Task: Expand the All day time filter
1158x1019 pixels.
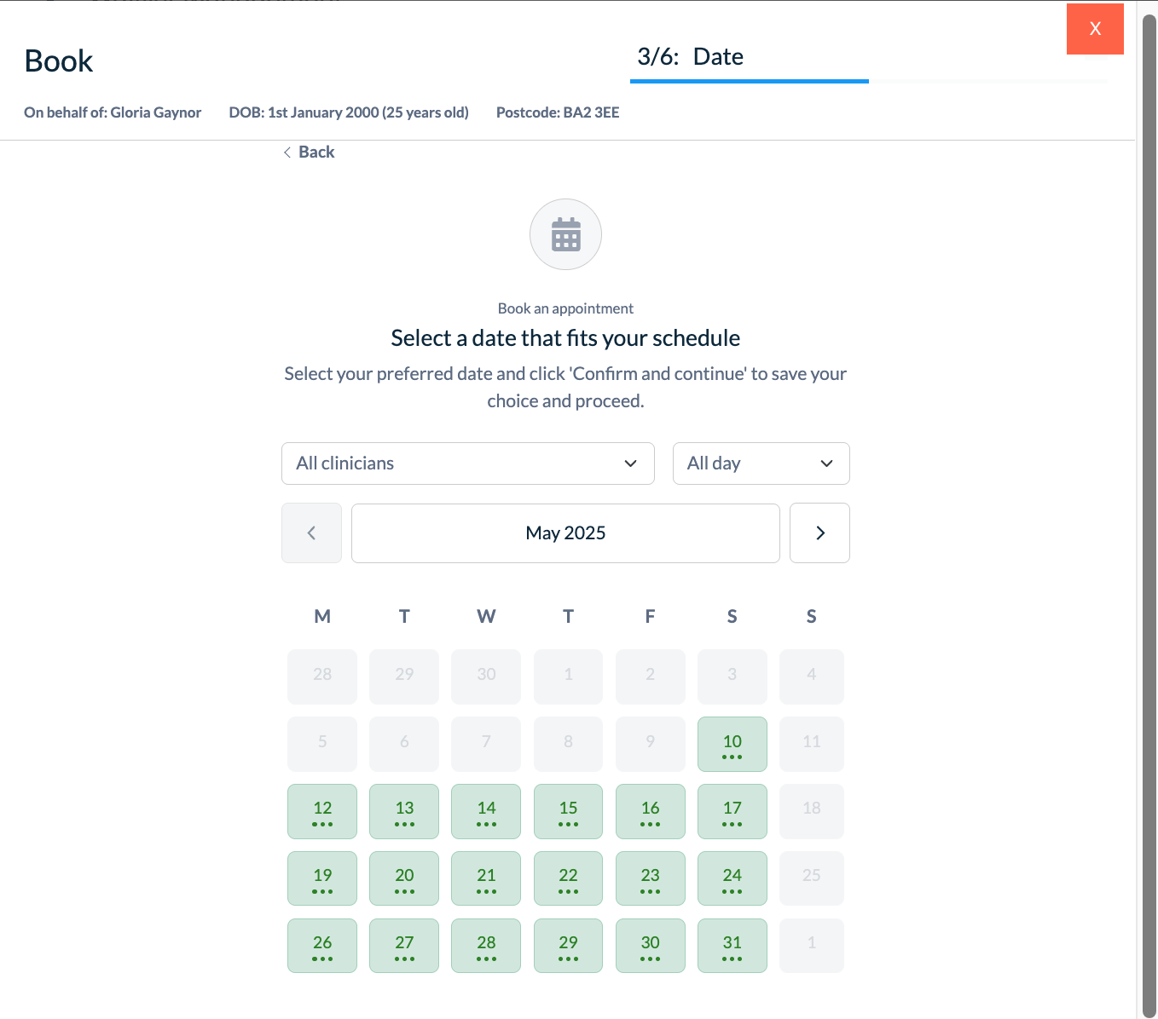Action: (761, 463)
